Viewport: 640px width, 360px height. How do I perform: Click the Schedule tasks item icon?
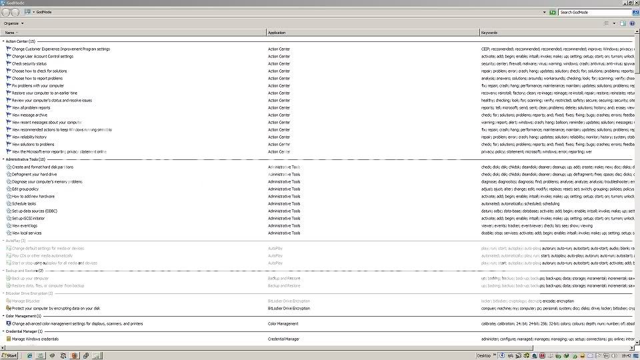pyautogui.click(x=9, y=203)
